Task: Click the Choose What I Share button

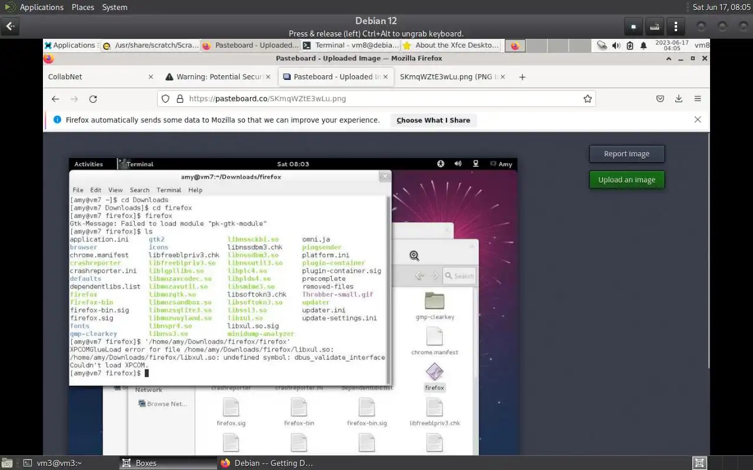Action: tap(433, 120)
